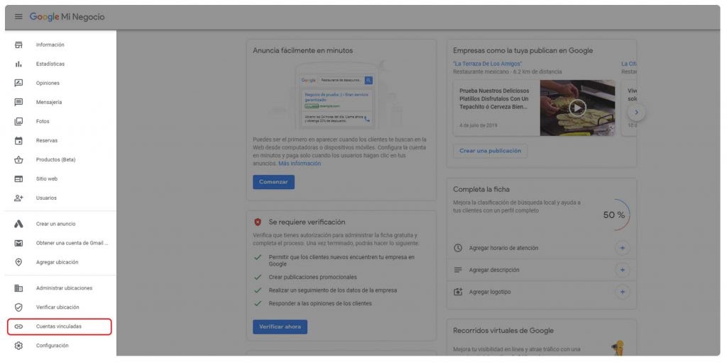Open the hamburger main menu icon
Viewport: 727px width, 364px height.
click(x=18, y=17)
